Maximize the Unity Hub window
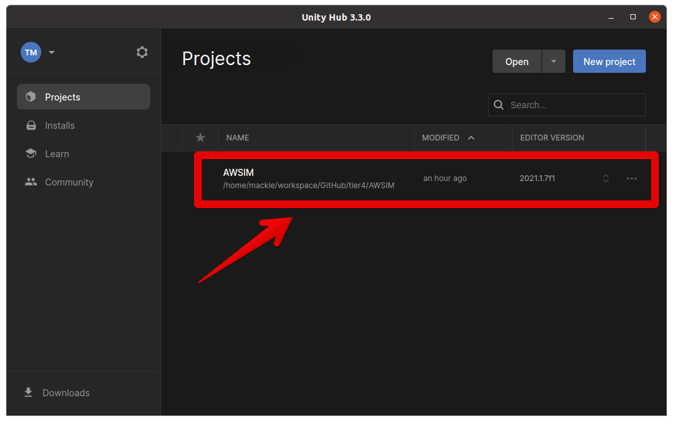The height and width of the screenshot is (422, 673). coord(632,17)
